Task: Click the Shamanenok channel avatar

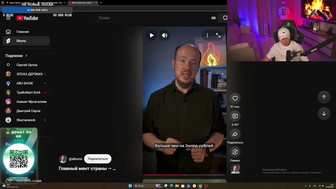Action: tap(8, 120)
